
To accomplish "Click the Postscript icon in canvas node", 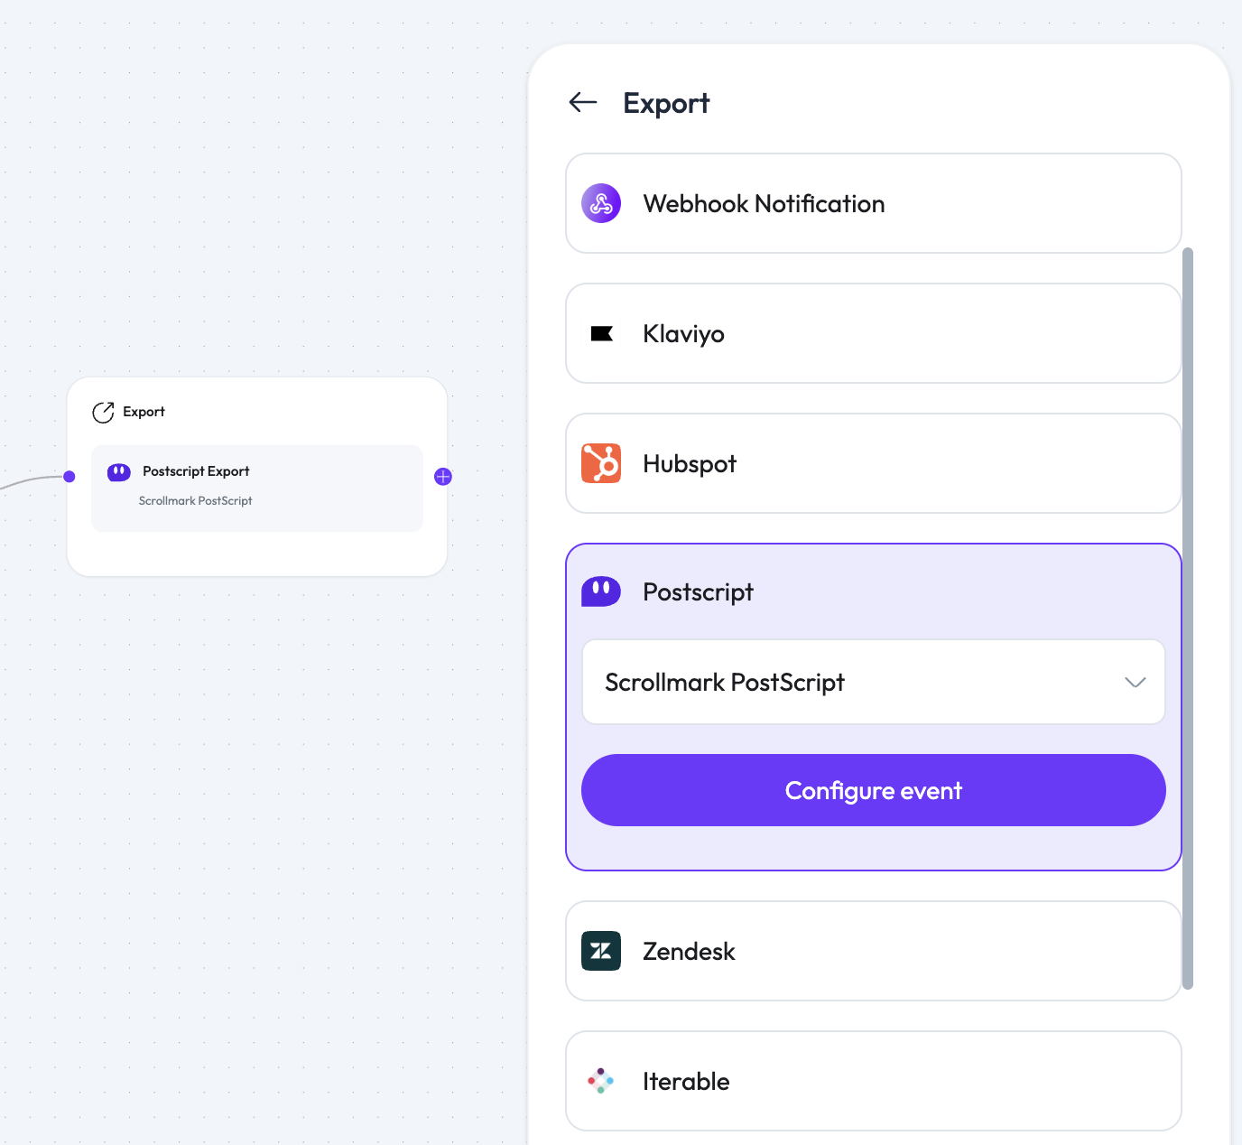I will (119, 471).
